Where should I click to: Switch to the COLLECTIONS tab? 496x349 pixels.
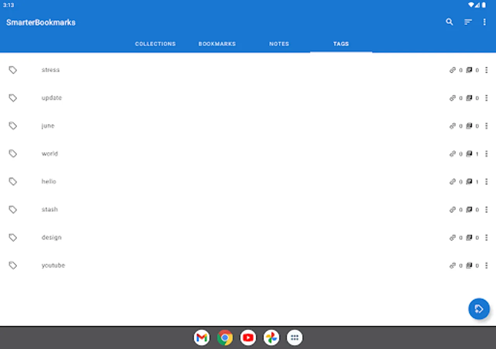coord(155,44)
